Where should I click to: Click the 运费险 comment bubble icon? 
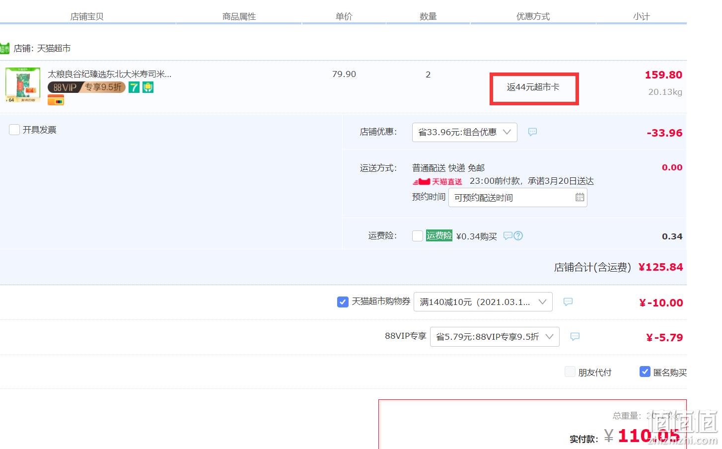tap(507, 236)
